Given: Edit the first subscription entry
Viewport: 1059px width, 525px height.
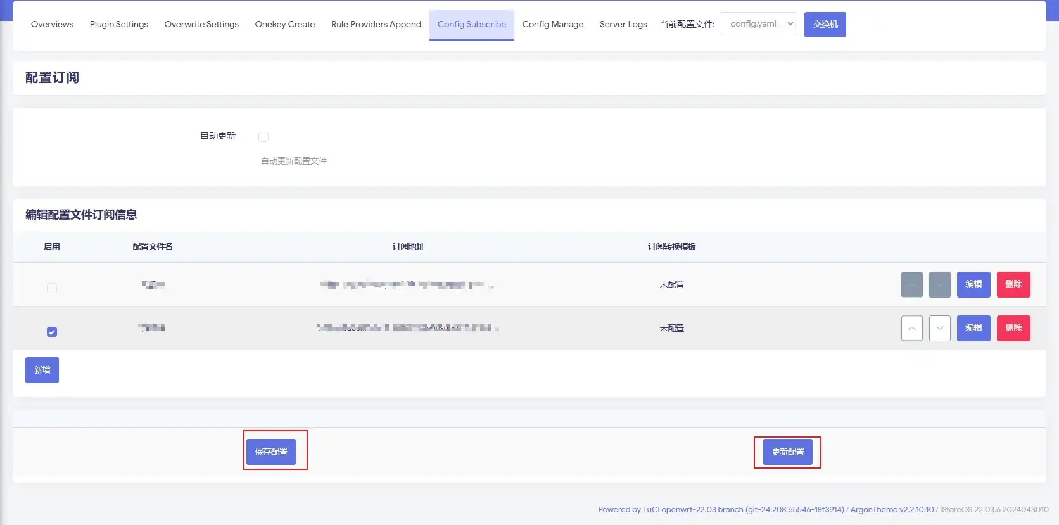Looking at the screenshot, I should 973,284.
